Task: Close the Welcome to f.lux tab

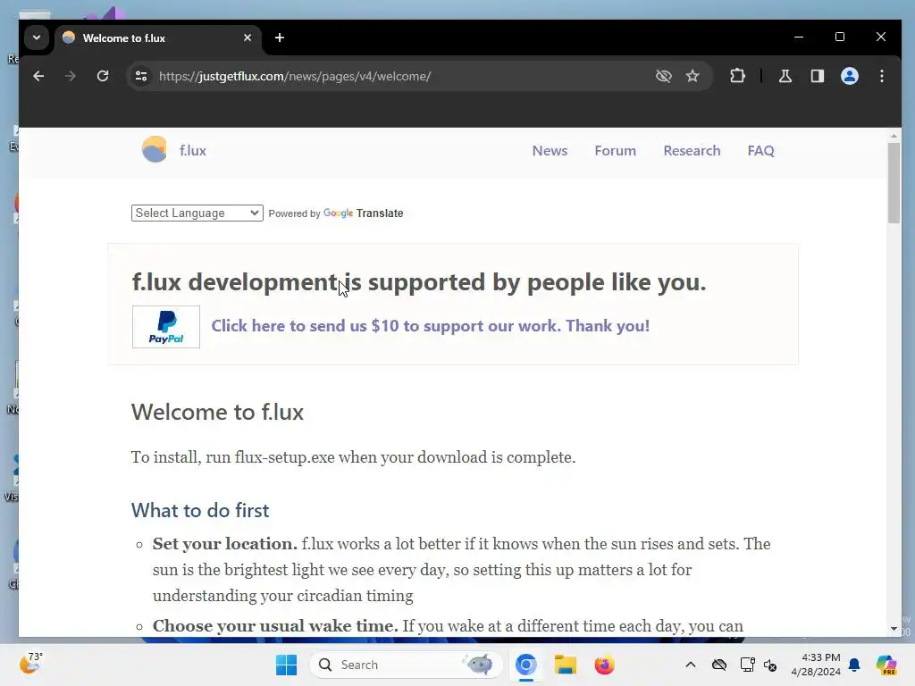Action: 248,38
